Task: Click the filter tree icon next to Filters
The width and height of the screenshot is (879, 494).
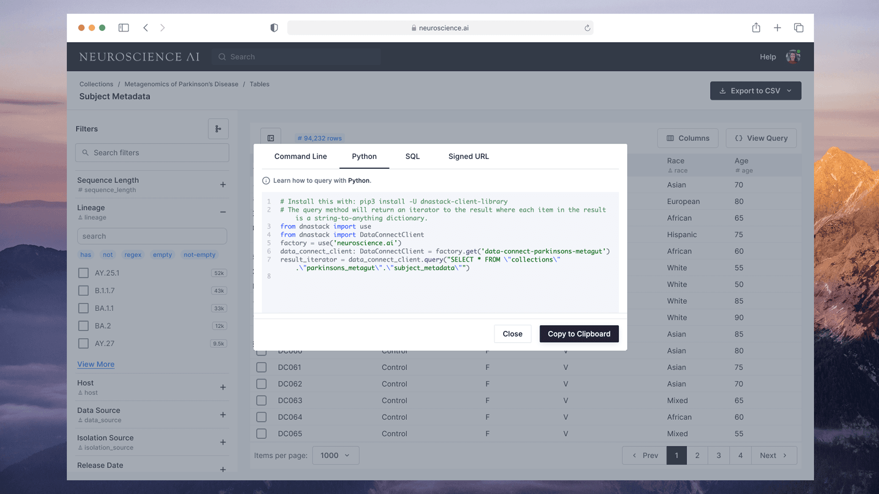Action: click(x=218, y=129)
